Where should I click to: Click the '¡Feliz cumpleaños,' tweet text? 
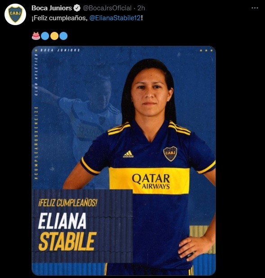click(59, 18)
